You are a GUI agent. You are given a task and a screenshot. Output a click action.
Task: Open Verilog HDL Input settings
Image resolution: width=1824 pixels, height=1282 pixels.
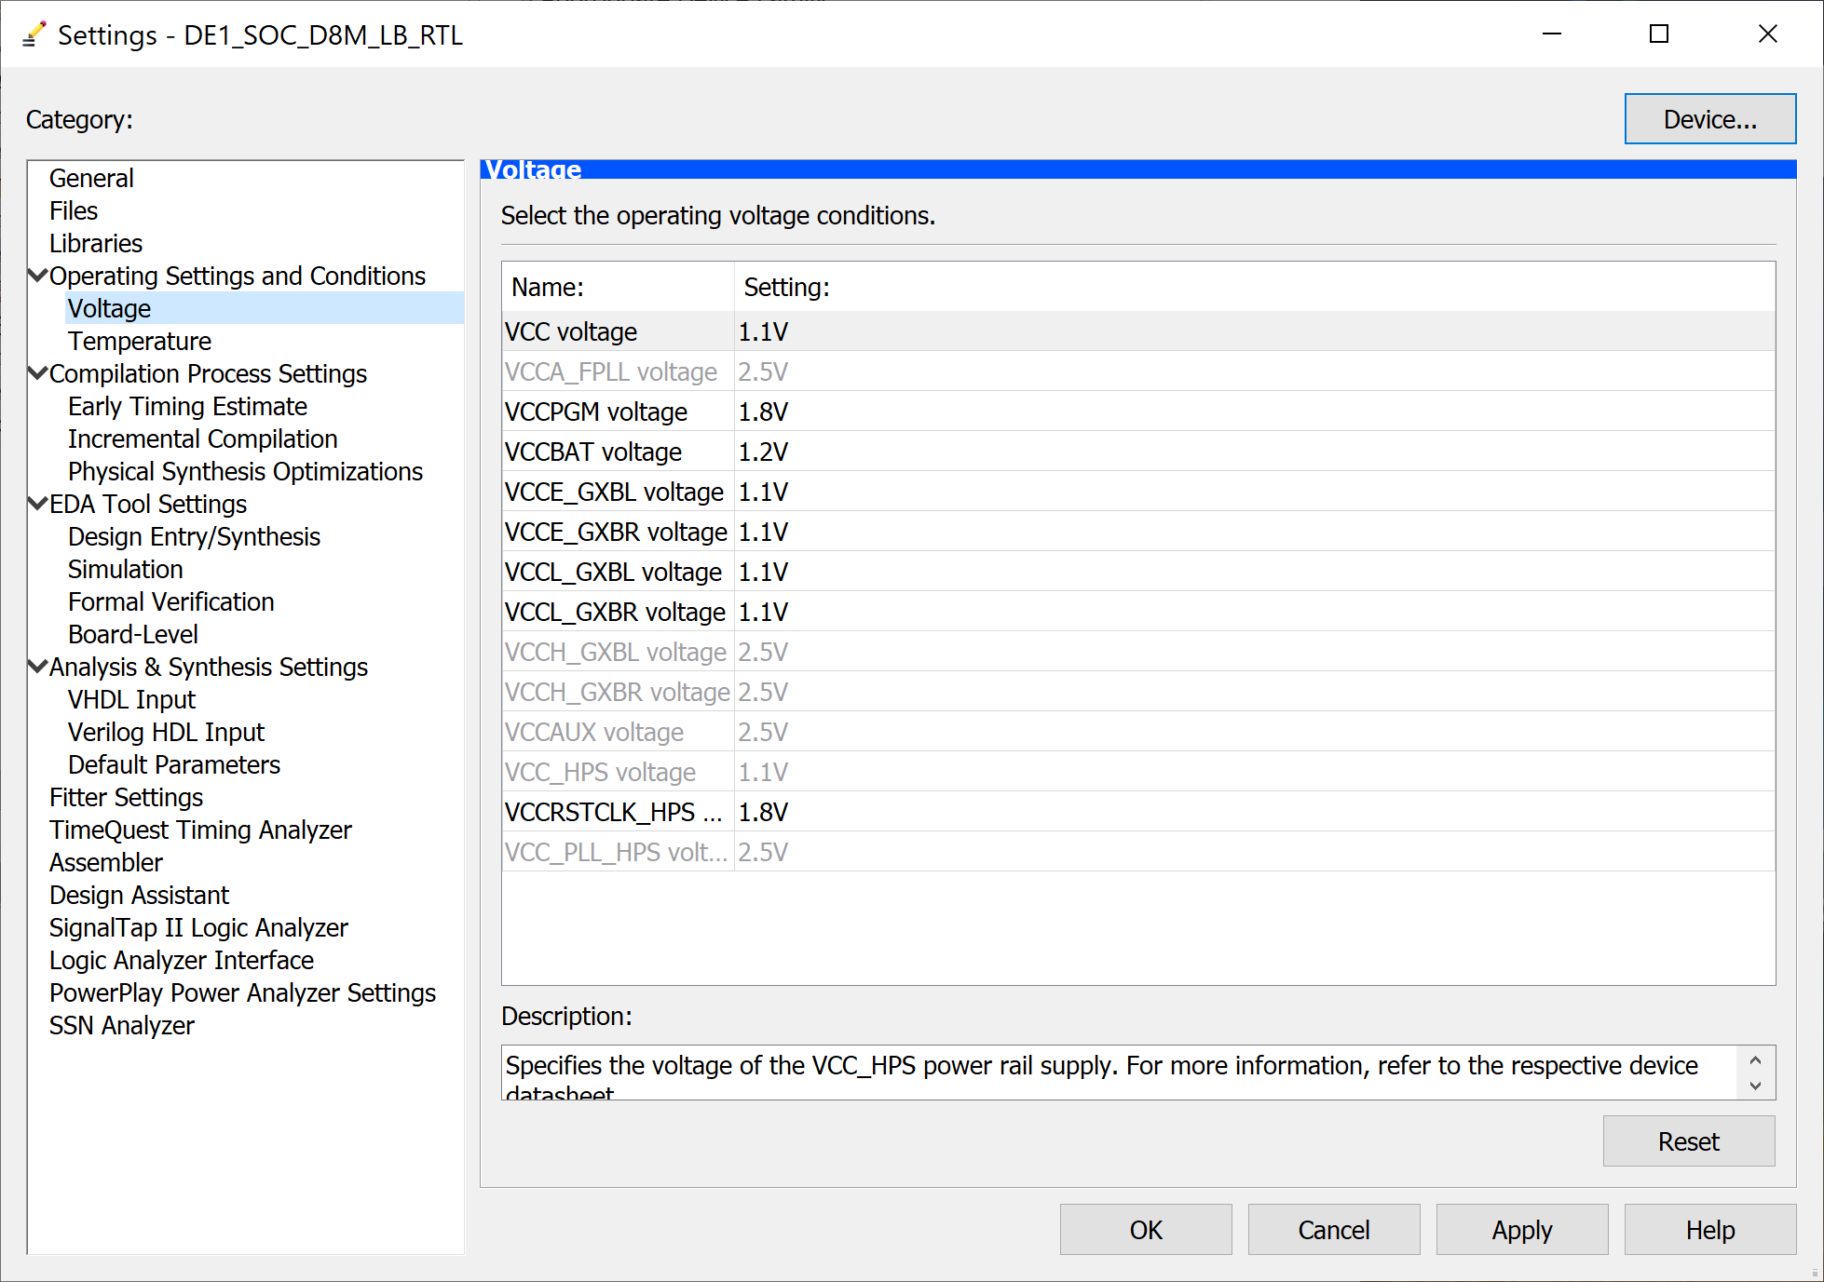click(166, 732)
